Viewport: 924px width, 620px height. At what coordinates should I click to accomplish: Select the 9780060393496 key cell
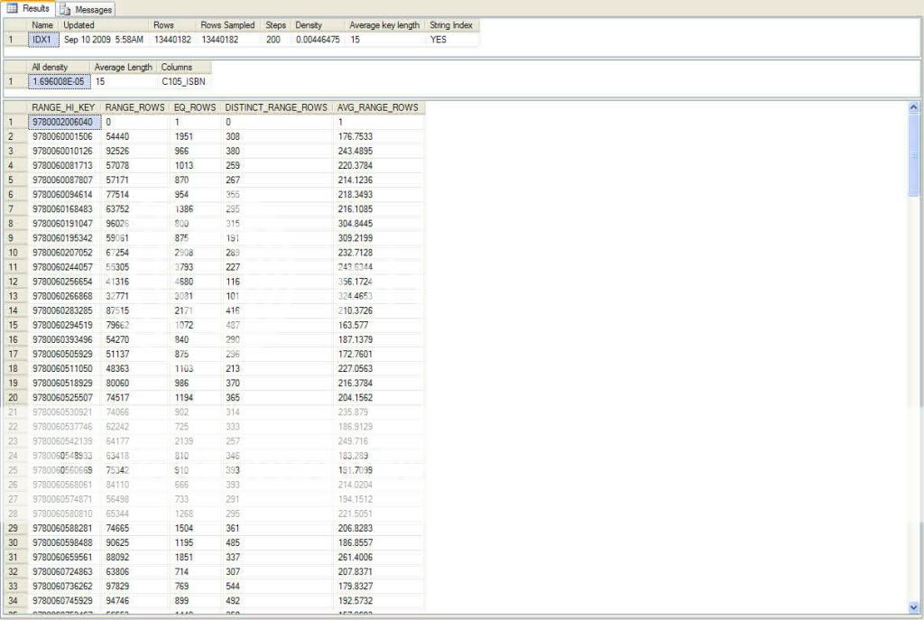(64, 339)
